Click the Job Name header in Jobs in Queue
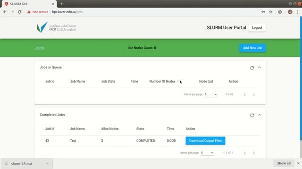The width and height of the screenshot is (302, 169). (77, 81)
